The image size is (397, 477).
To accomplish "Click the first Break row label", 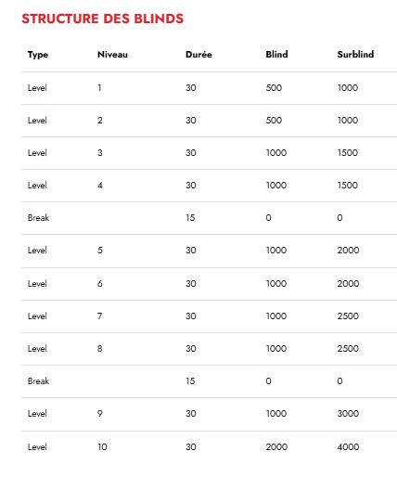I will coord(38,218).
